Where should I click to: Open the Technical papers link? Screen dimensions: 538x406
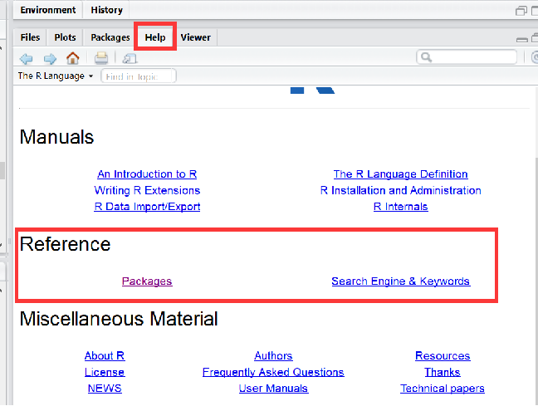click(443, 389)
